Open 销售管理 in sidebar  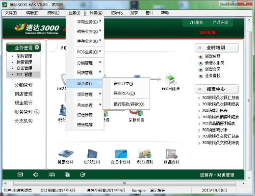pyautogui.click(x=24, y=62)
